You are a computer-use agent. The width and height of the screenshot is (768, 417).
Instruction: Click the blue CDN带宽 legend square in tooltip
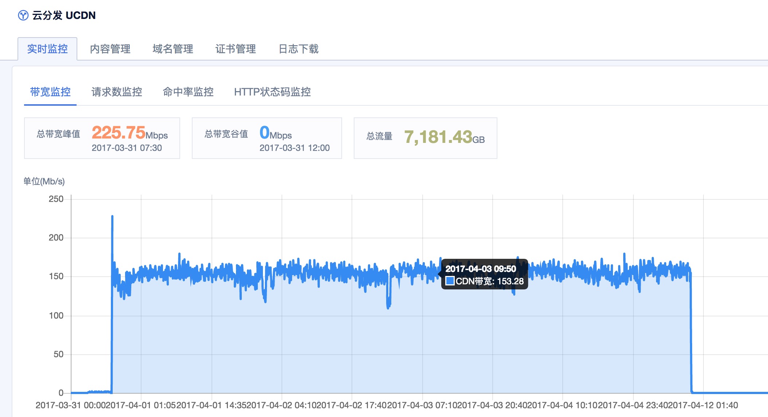[450, 281]
